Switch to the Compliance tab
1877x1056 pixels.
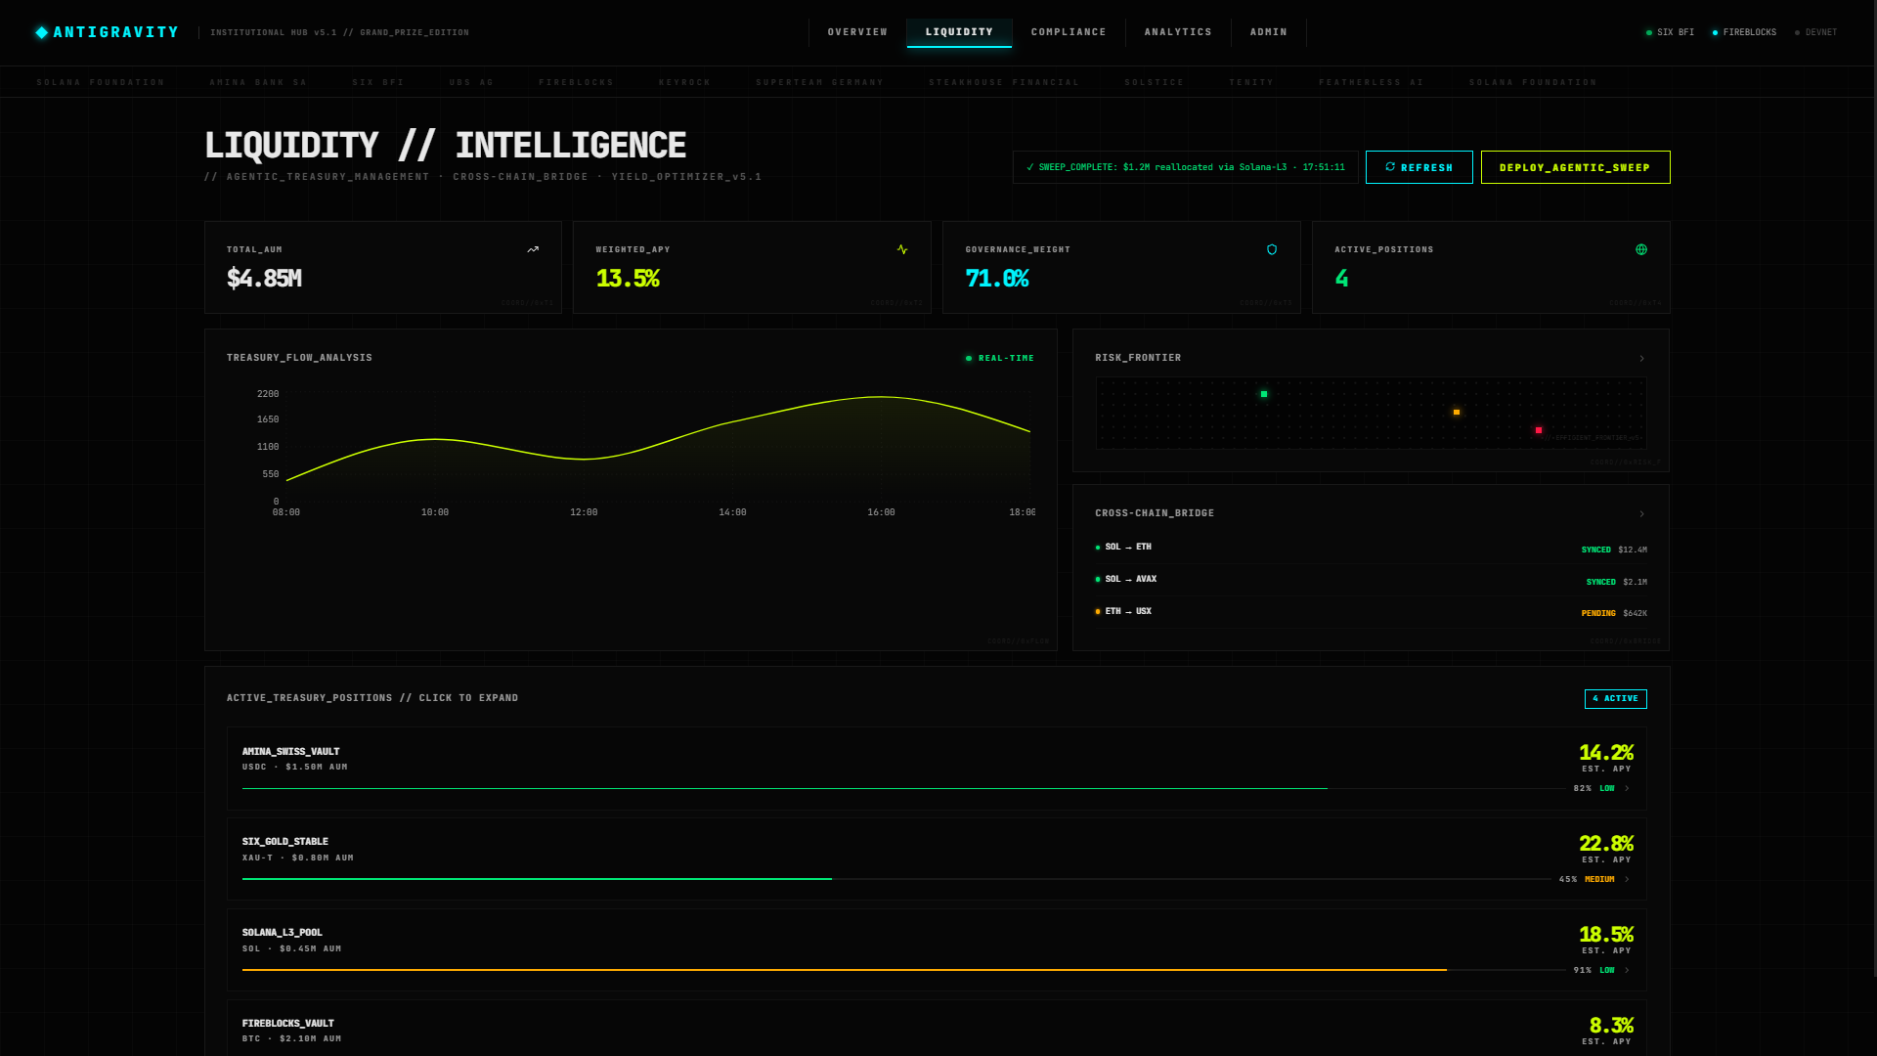coord(1069,32)
